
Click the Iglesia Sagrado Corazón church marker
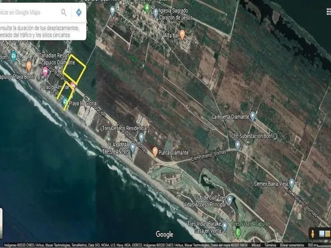pyautogui.click(x=156, y=13)
